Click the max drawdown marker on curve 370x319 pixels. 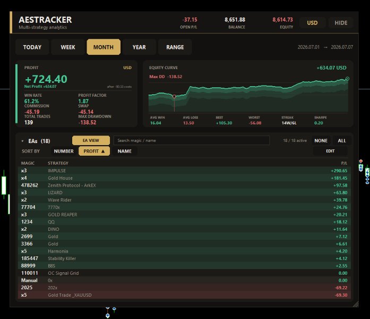[174, 96]
